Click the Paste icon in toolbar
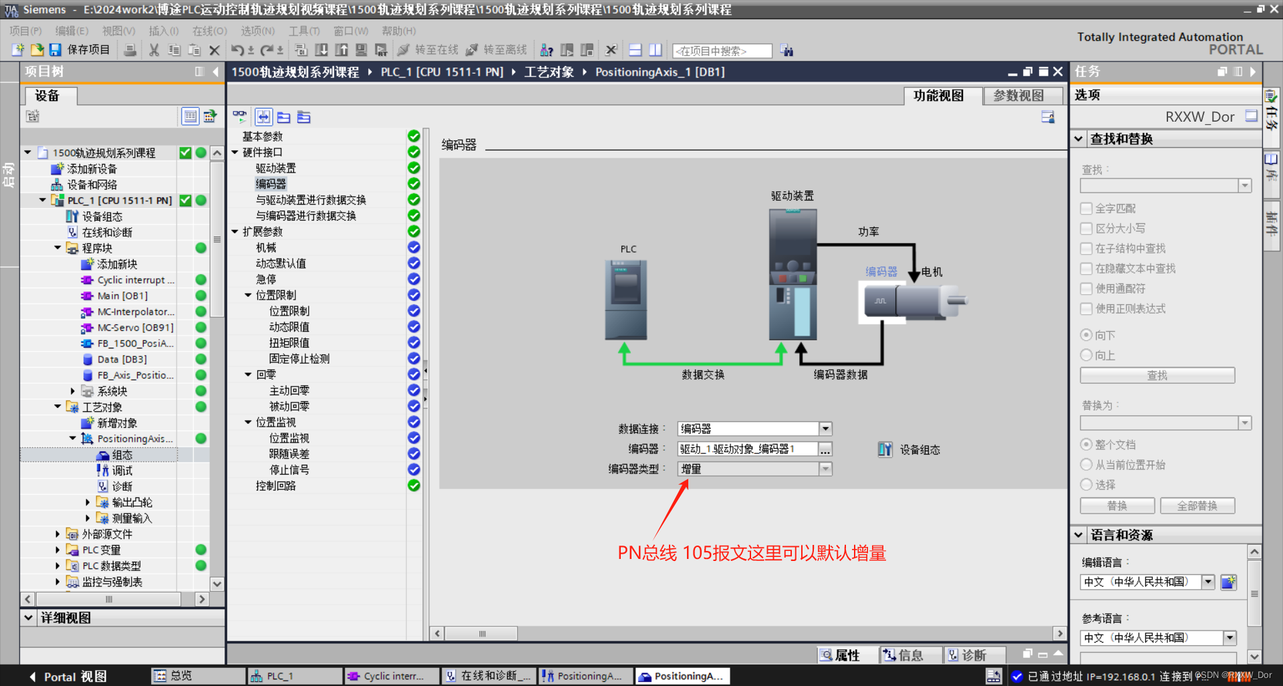Viewport: 1283px width, 686px height. tap(194, 50)
